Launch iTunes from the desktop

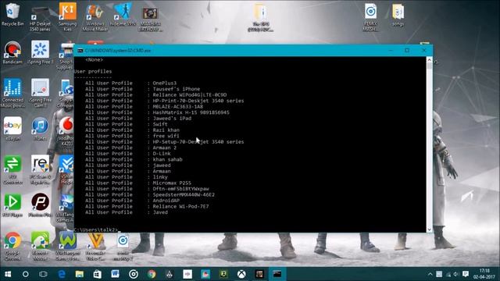[40, 129]
